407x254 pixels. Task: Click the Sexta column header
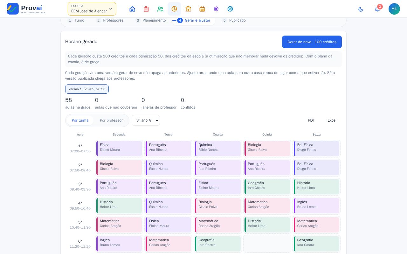click(x=316, y=135)
